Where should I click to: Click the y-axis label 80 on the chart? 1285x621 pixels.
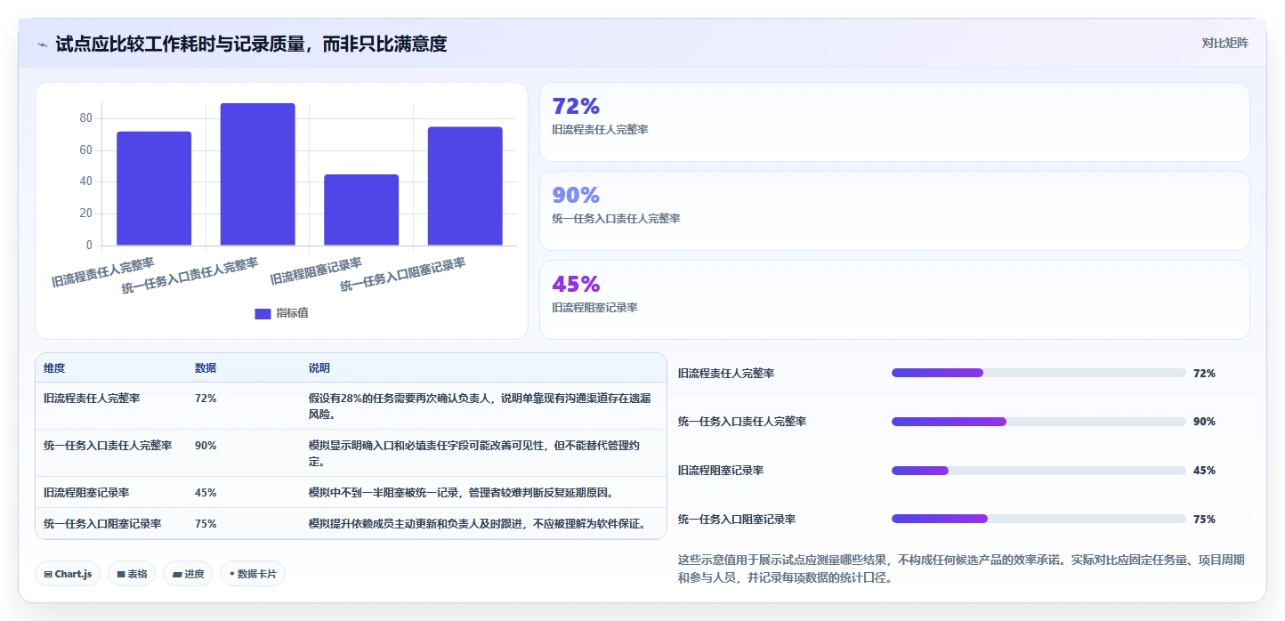point(86,118)
